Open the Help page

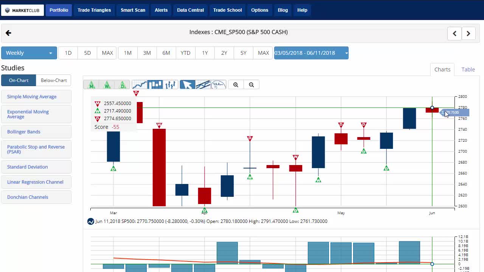(x=302, y=10)
